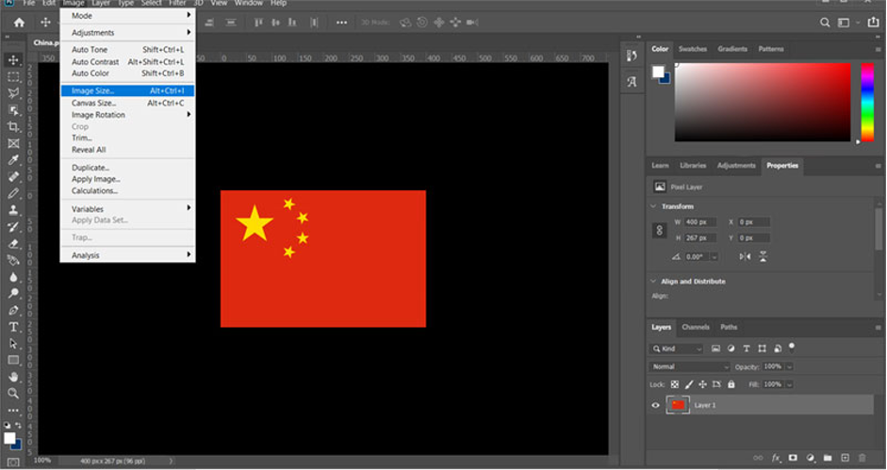Select the History Brush tool
887x470 pixels.
pyautogui.click(x=13, y=227)
